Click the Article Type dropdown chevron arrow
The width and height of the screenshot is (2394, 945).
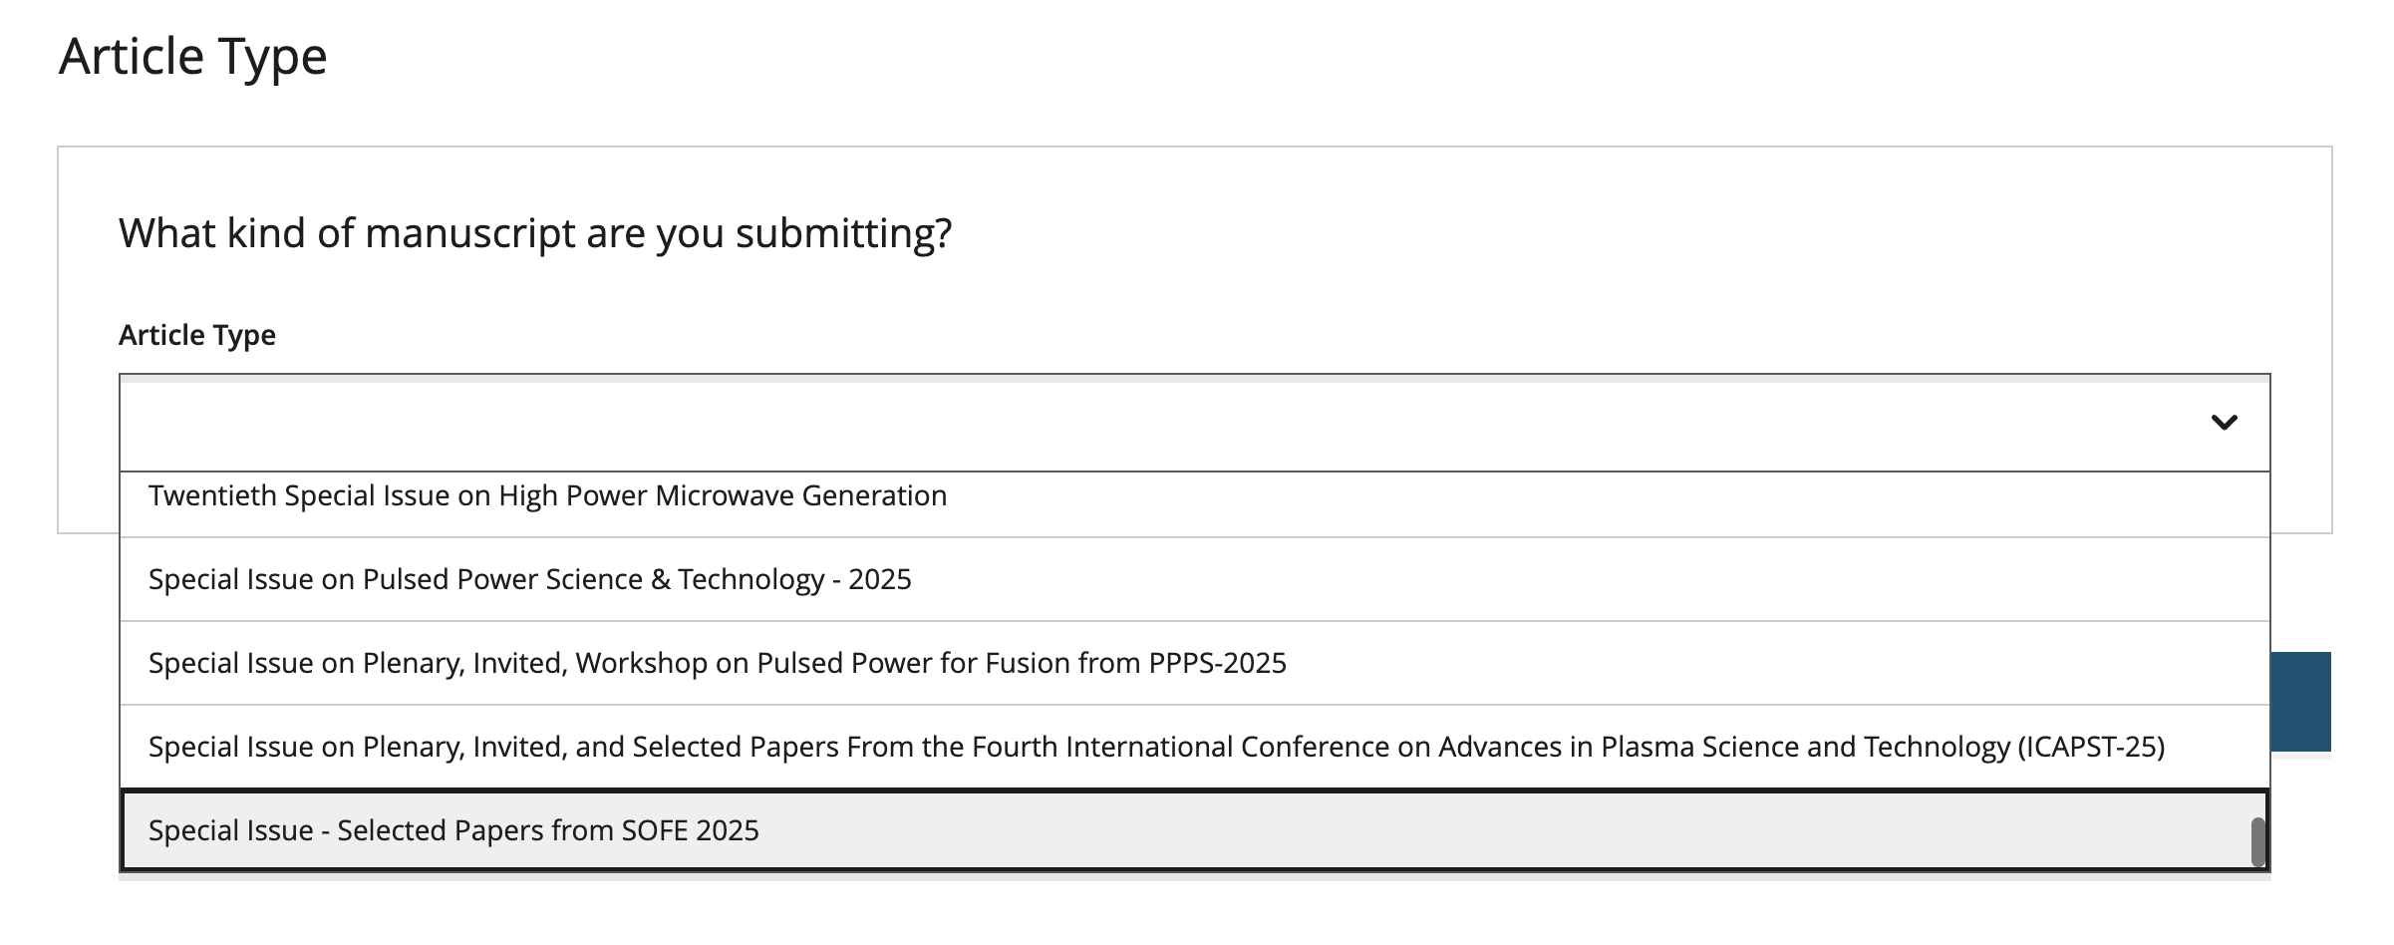(x=2224, y=423)
